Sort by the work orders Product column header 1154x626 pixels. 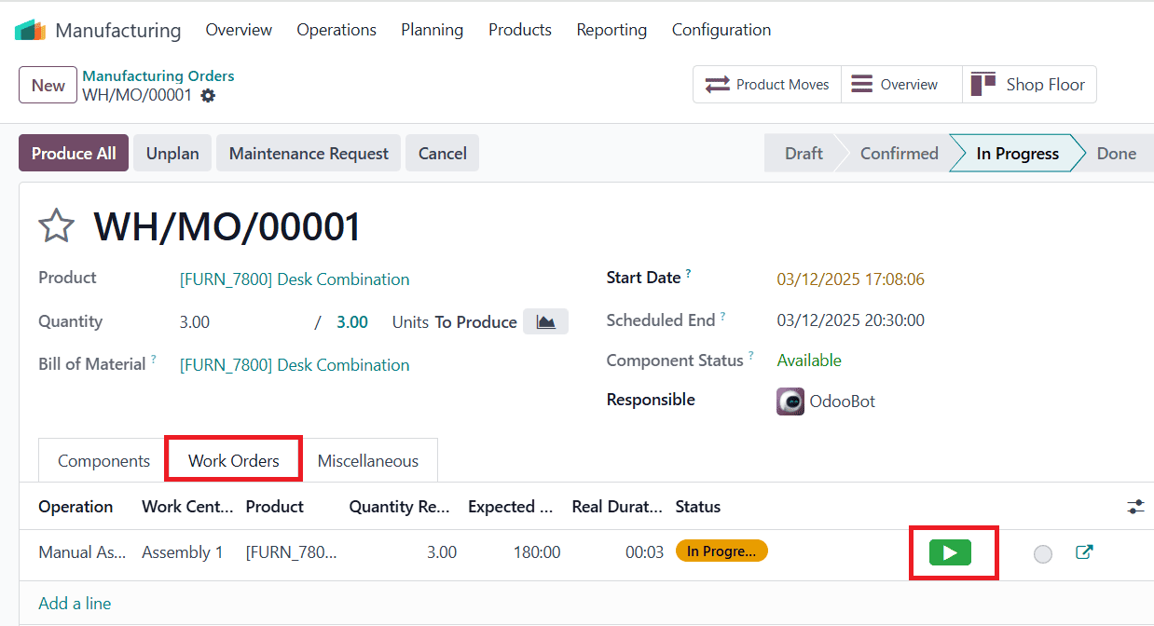[x=275, y=507]
